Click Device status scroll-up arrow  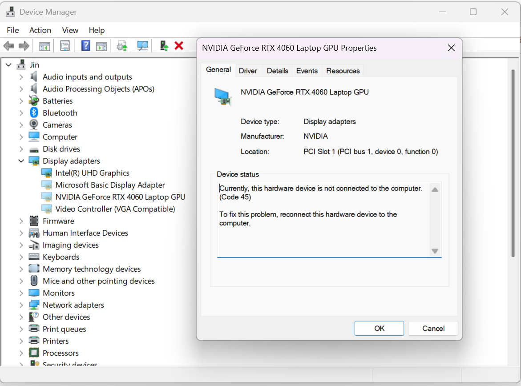point(435,190)
